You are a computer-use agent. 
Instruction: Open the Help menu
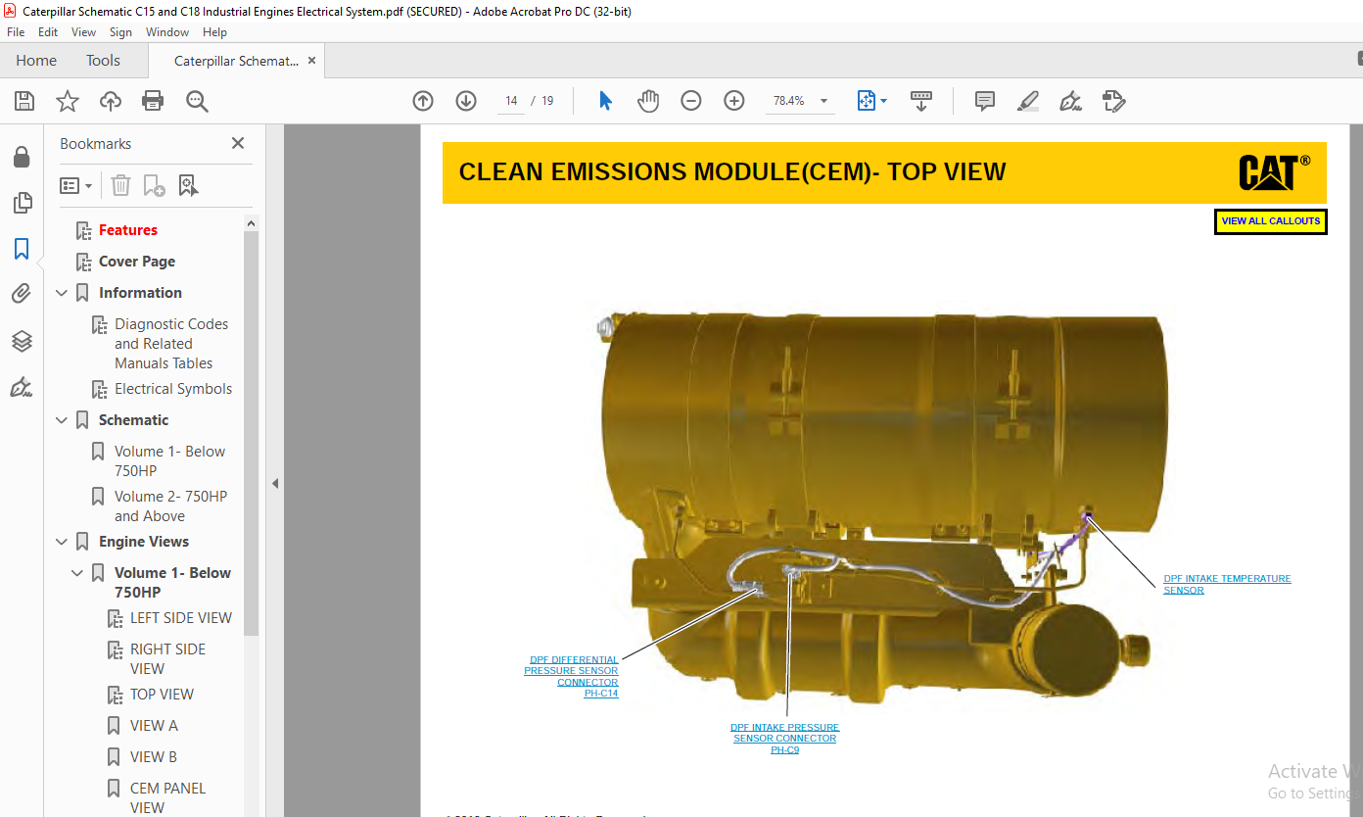(214, 32)
